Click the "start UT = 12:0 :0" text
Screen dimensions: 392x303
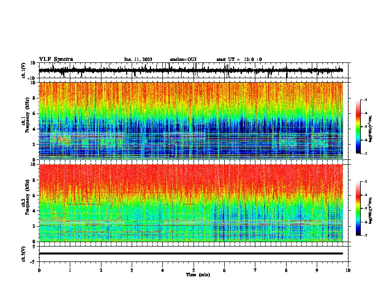coord(239,59)
